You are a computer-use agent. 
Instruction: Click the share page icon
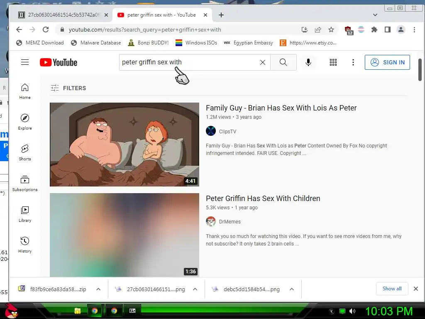click(x=318, y=29)
